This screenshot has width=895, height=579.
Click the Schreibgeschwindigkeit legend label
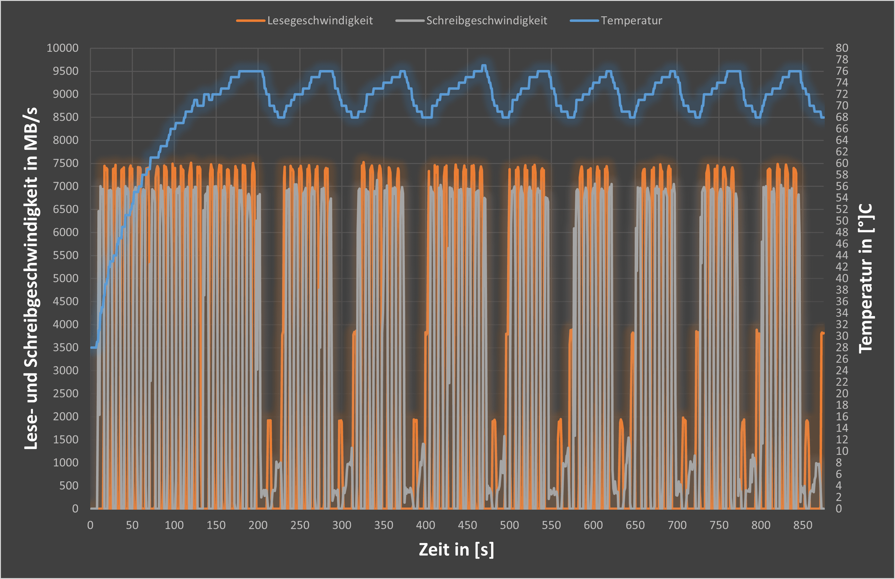point(486,21)
